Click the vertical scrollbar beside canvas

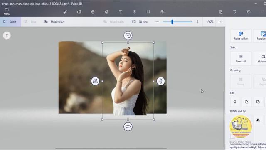(224, 119)
